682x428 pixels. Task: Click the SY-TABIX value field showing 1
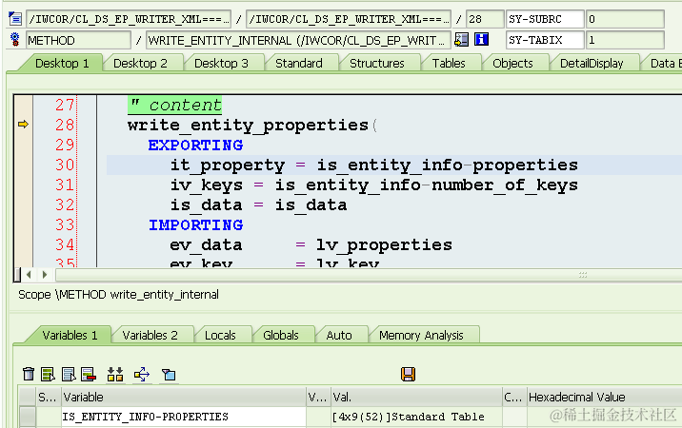point(625,40)
